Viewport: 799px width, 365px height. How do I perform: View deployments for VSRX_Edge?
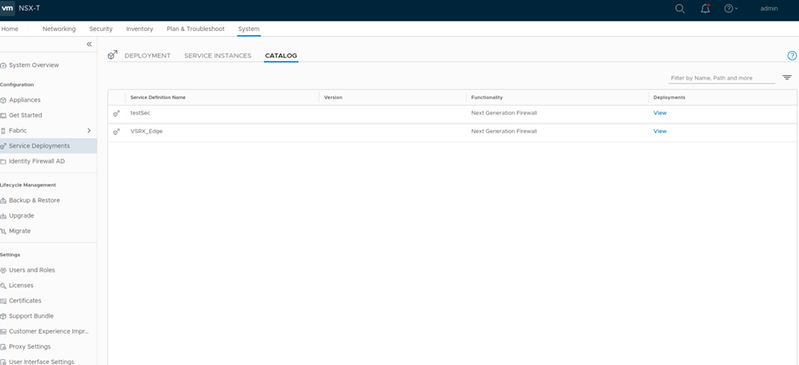(660, 131)
